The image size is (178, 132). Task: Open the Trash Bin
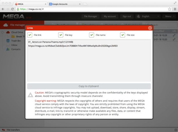click(x=16, y=41)
